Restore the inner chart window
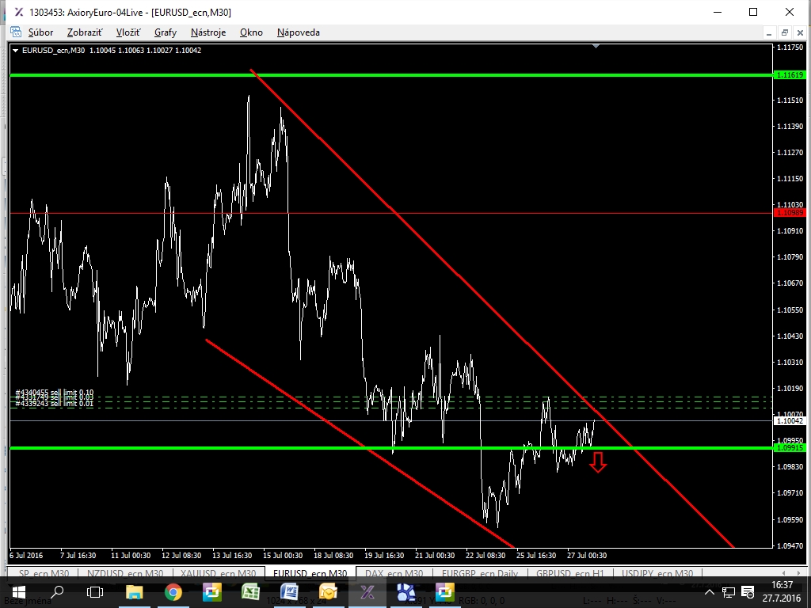811x608 pixels. [x=785, y=32]
